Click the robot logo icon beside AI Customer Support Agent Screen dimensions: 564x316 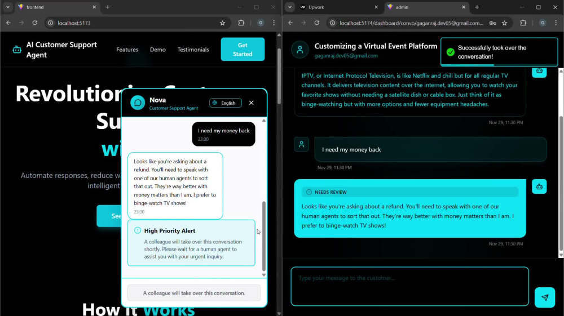pos(17,50)
